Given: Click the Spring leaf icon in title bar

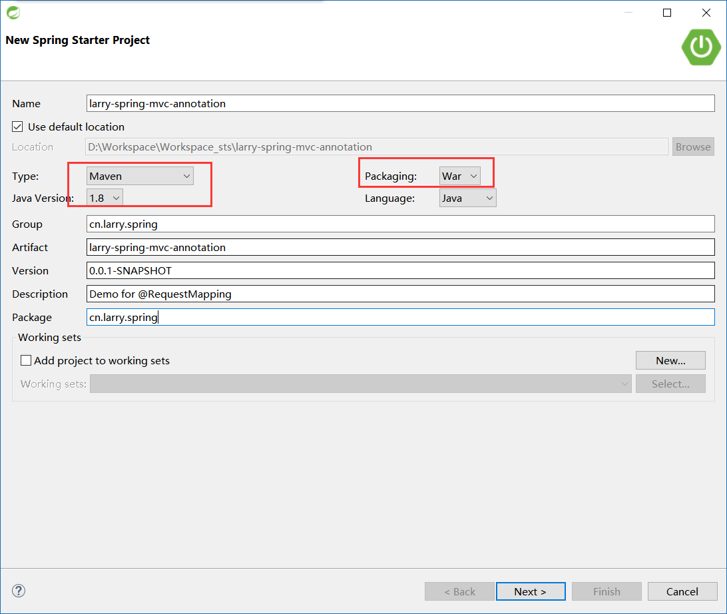Looking at the screenshot, I should [x=13, y=13].
